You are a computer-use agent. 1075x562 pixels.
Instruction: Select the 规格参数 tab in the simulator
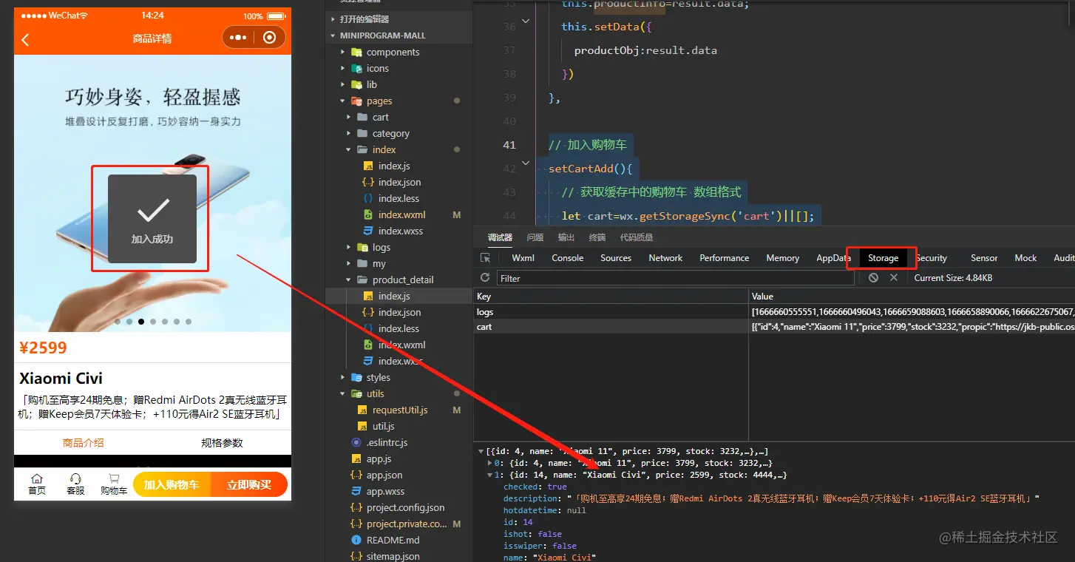pos(222,443)
